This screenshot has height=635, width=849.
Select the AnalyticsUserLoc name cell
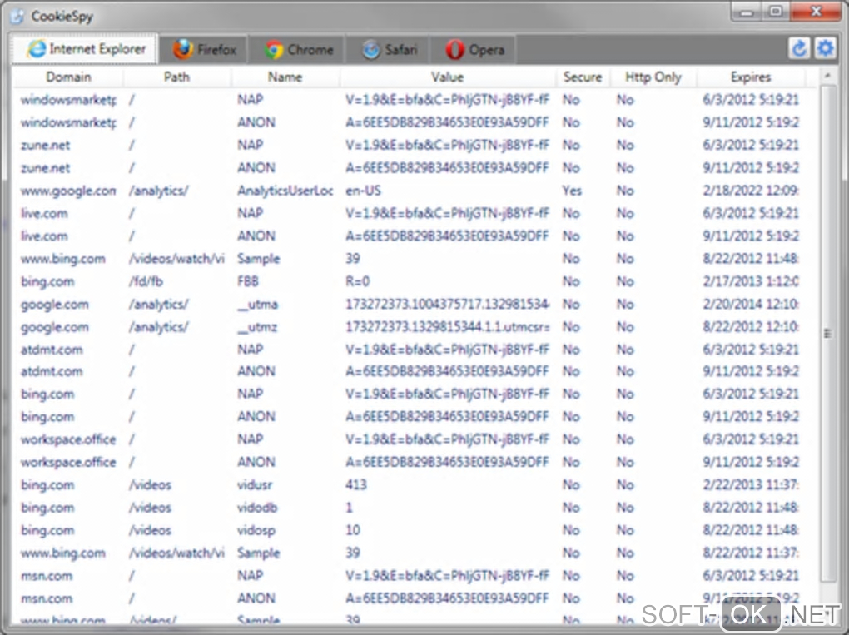click(285, 191)
